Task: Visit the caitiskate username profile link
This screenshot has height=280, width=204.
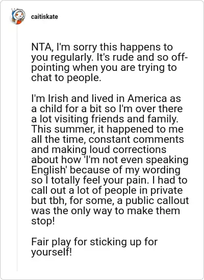Action: [x=44, y=17]
